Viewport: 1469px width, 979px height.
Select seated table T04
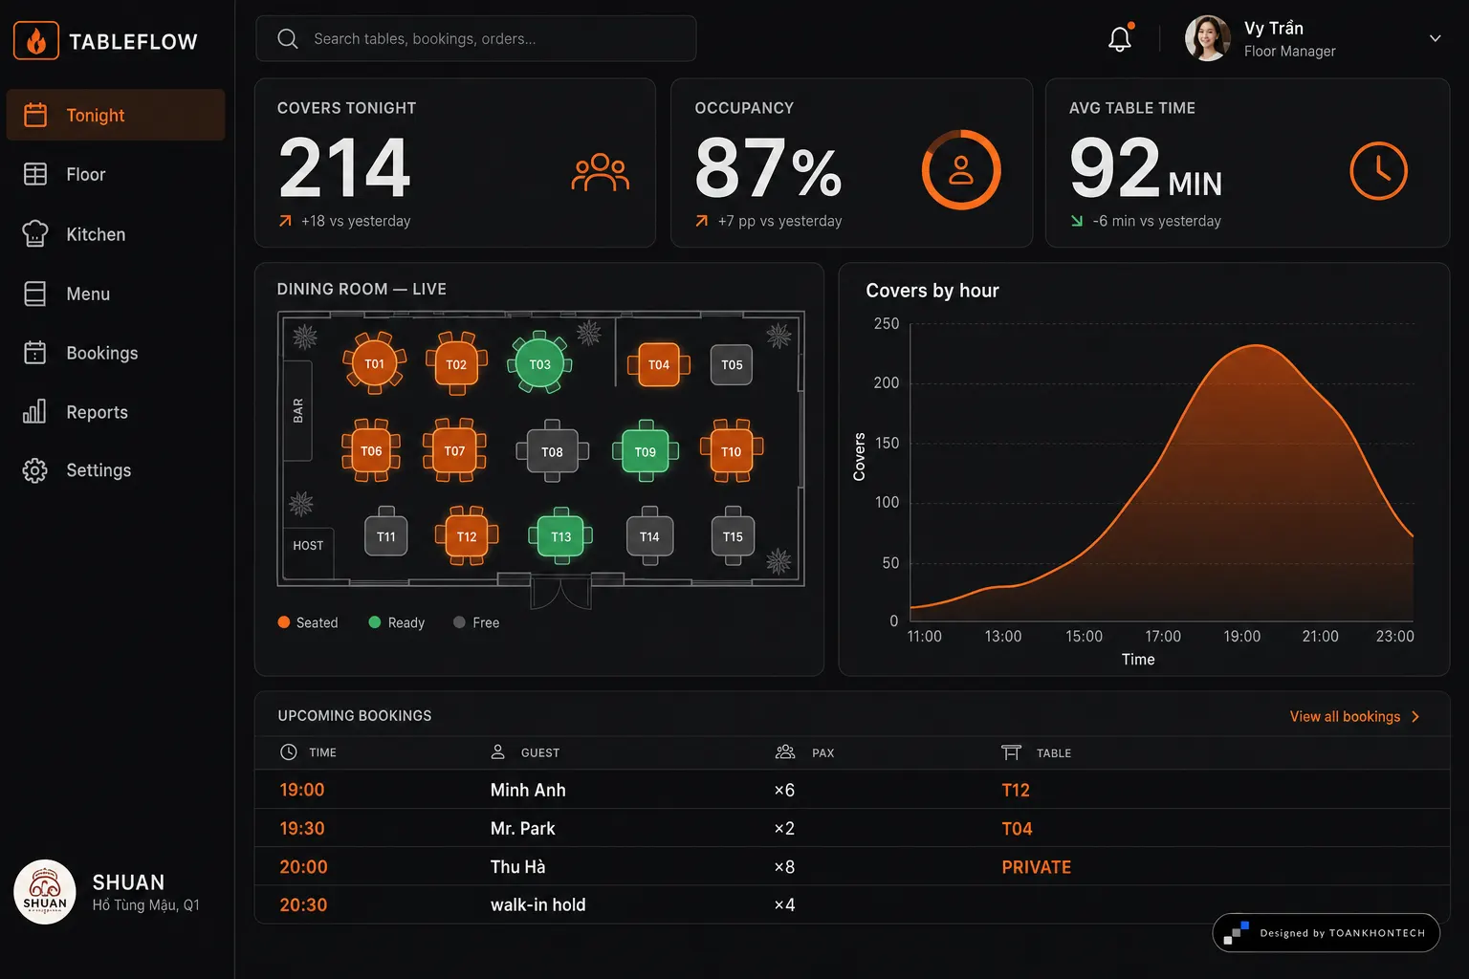(x=659, y=364)
